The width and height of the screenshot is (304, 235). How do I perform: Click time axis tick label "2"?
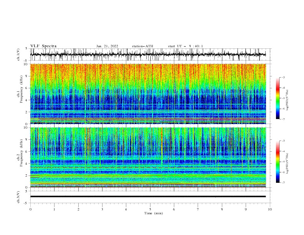click(x=78, y=209)
